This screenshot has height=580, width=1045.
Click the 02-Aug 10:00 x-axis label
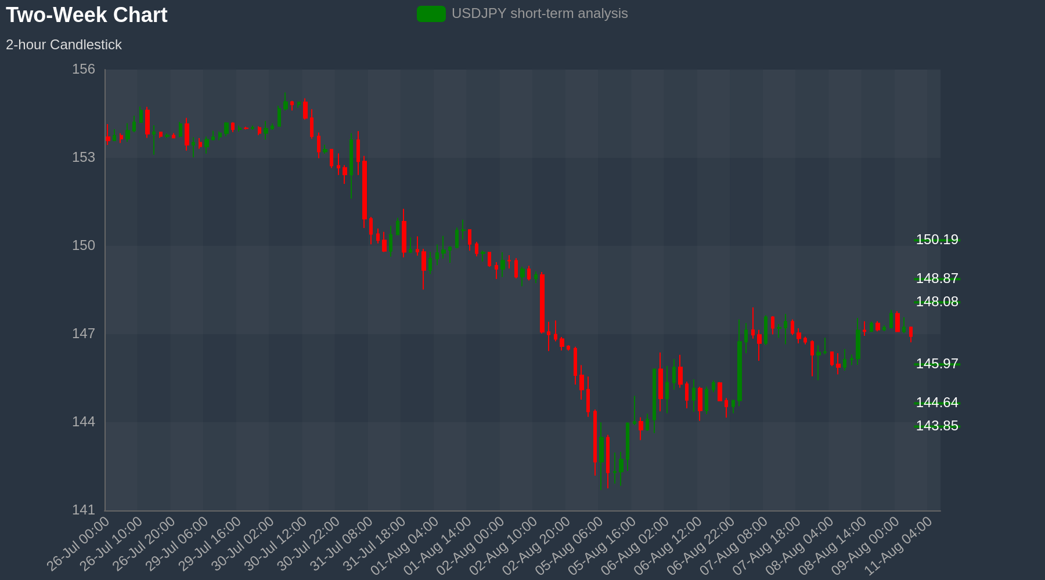tap(504, 545)
